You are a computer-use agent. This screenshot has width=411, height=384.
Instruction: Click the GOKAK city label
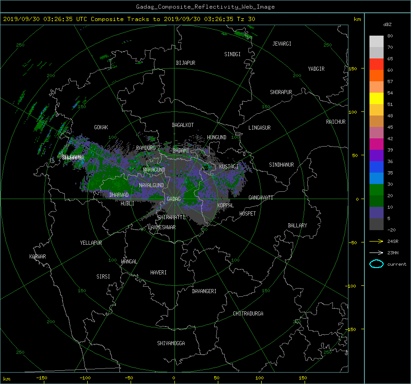[101, 127]
